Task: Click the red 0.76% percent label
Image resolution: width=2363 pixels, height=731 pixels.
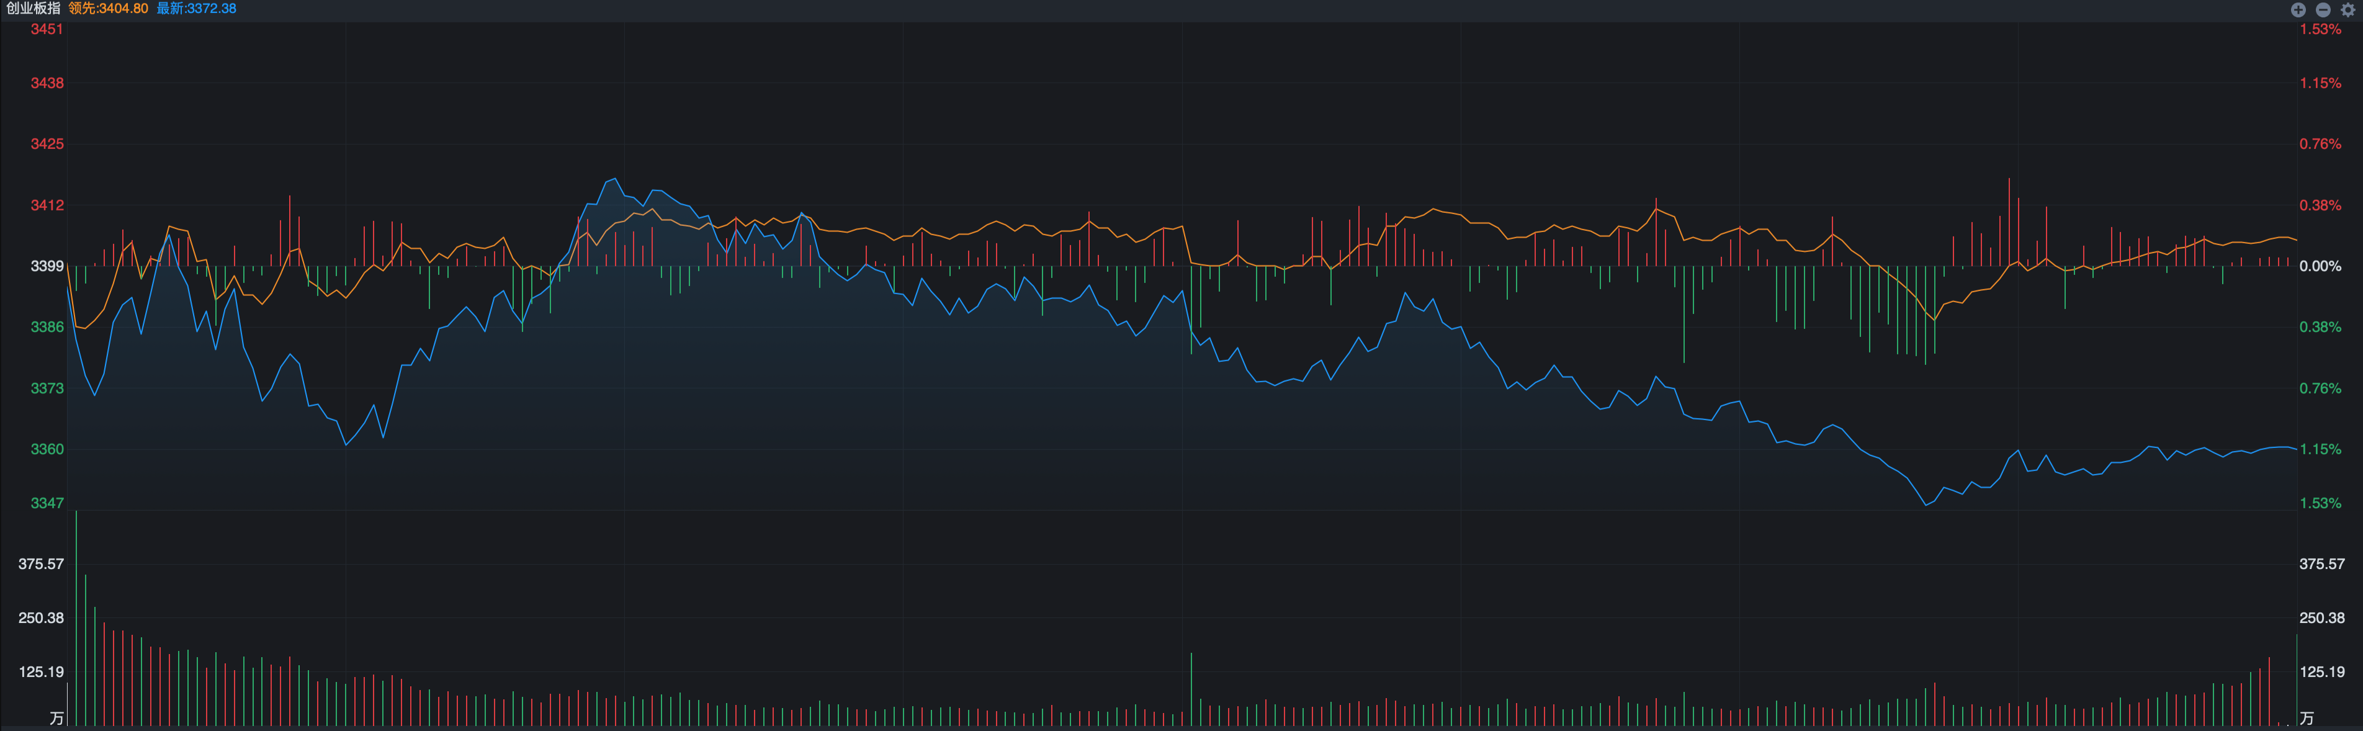Action: (x=2320, y=144)
